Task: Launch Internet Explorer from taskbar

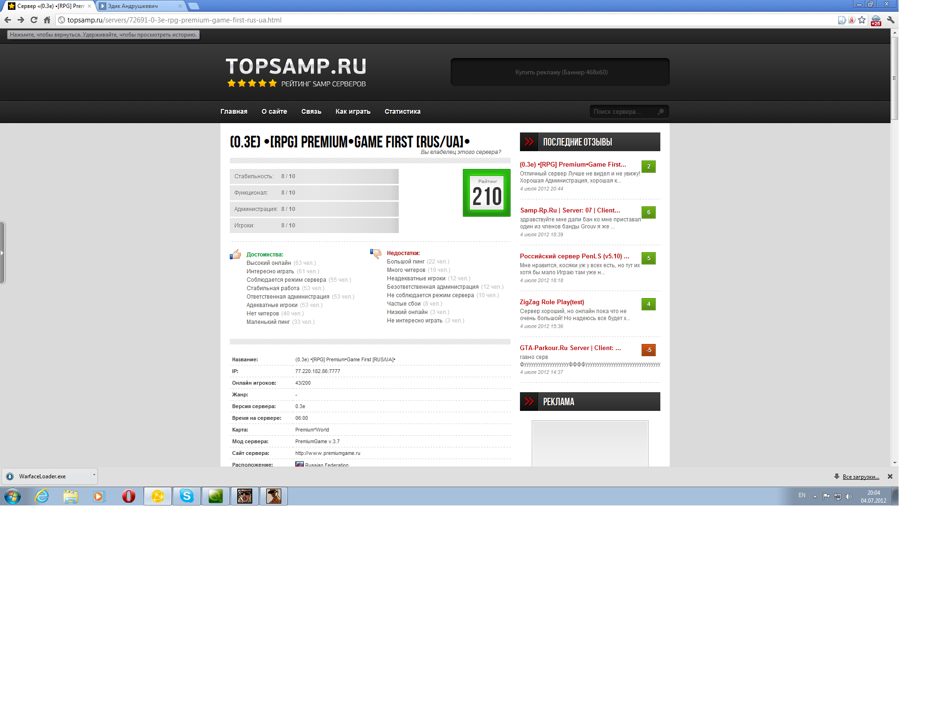Action: coord(42,496)
